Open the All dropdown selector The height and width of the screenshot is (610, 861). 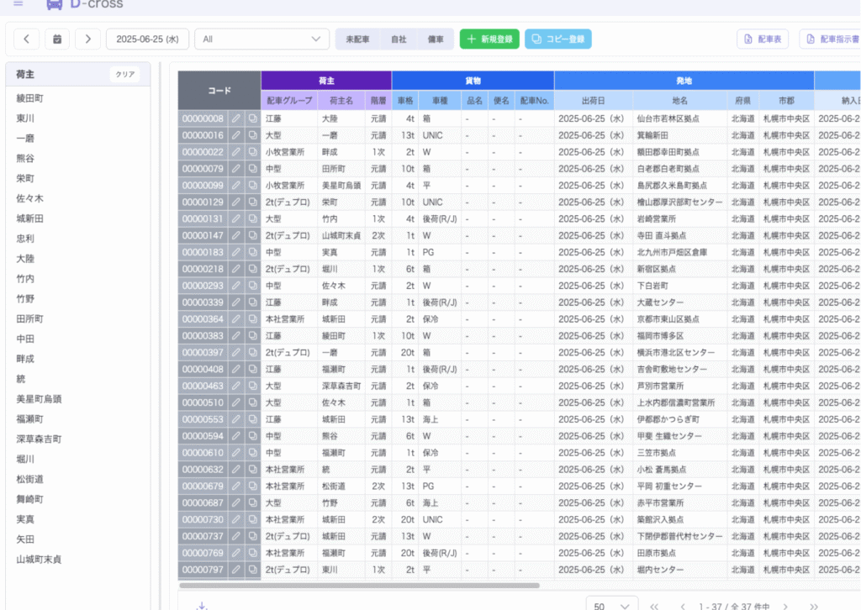pos(261,39)
